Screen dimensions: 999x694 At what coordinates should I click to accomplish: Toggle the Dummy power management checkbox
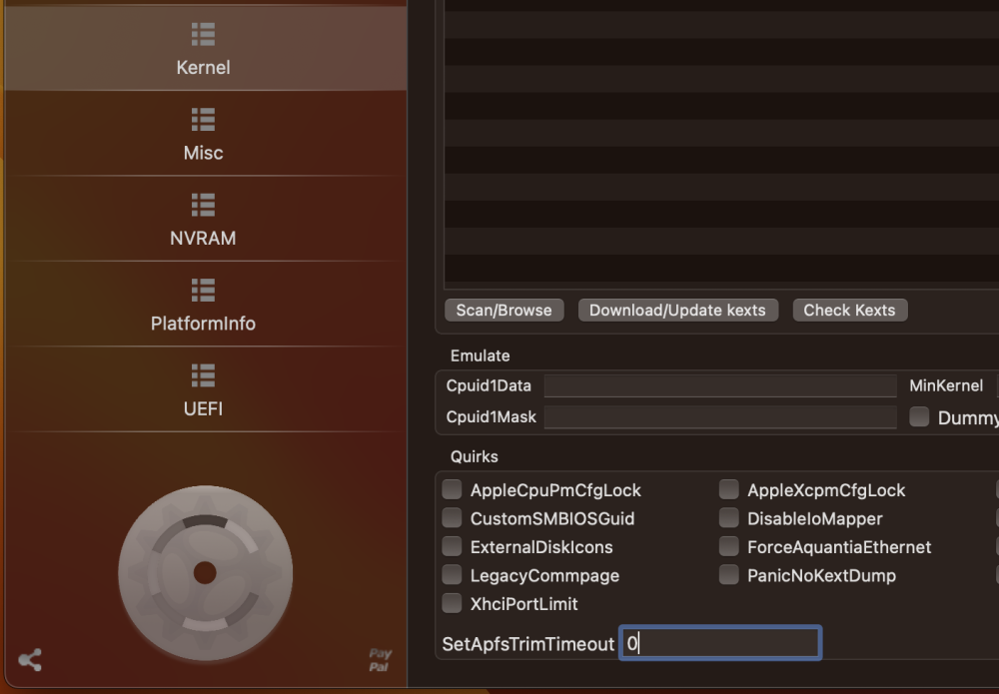pos(919,417)
